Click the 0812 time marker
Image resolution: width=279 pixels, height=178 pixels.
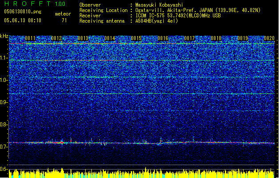[x=56, y=38]
